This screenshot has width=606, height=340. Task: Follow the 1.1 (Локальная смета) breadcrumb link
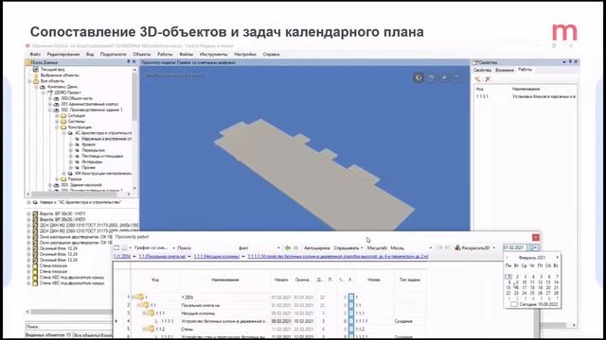(162, 256)
